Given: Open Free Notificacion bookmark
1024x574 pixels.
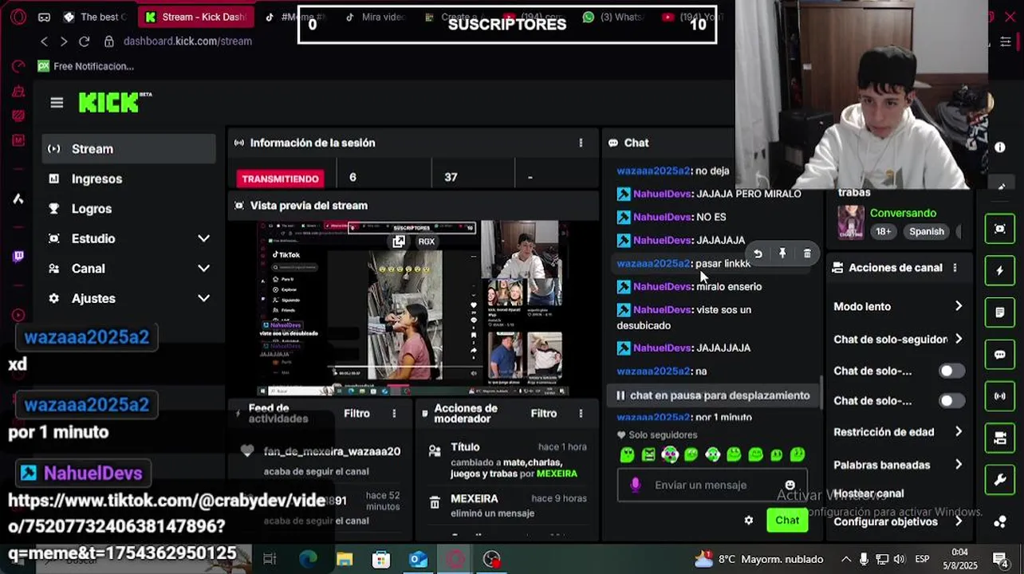Looking at the screenshot, I should (x=86, y=66).
